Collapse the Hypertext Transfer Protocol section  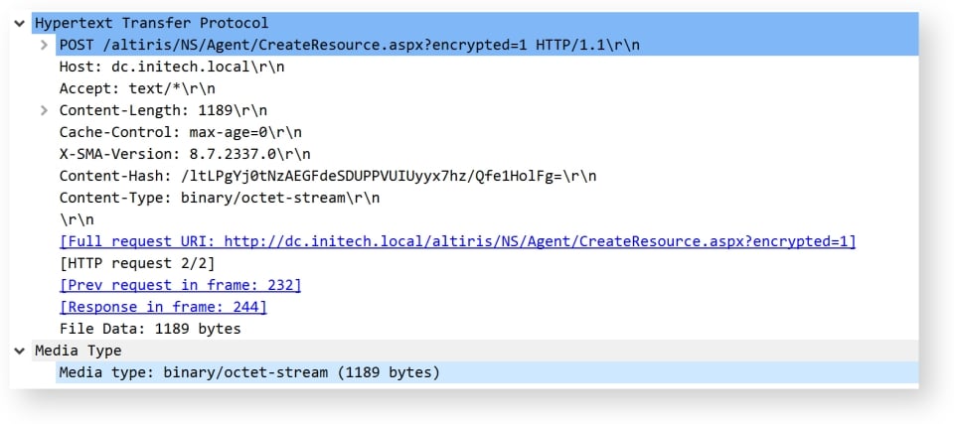20,24
